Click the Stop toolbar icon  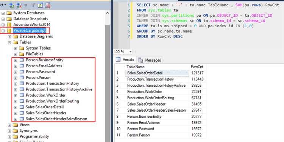click(x=26, y=5)
